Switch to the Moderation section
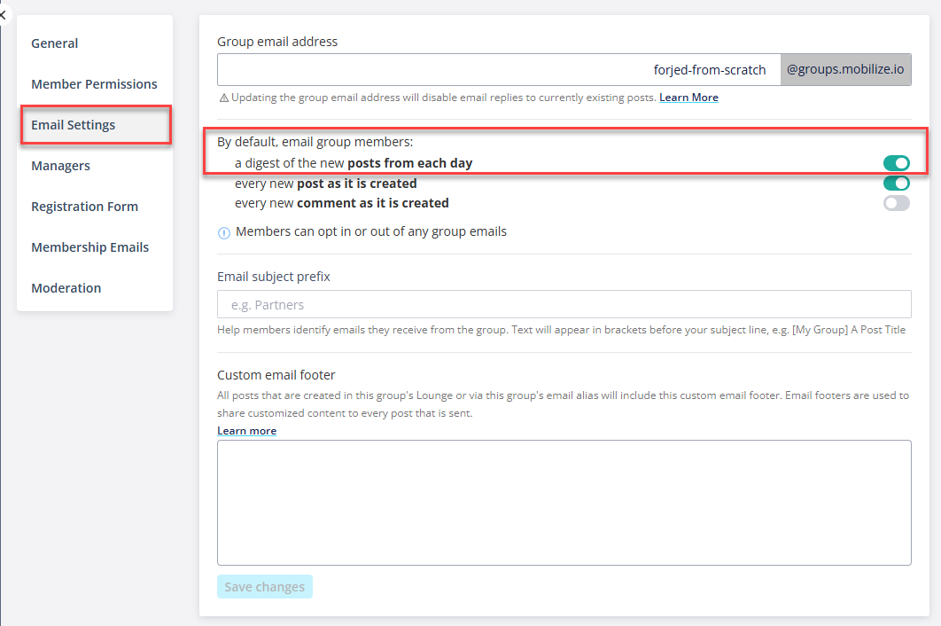This screenshot has width=941, height=626. coord(66,288)
